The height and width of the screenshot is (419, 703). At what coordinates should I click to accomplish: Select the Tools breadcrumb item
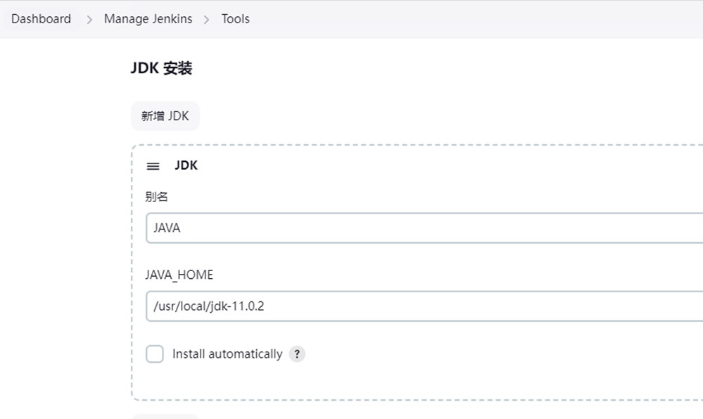235,19
